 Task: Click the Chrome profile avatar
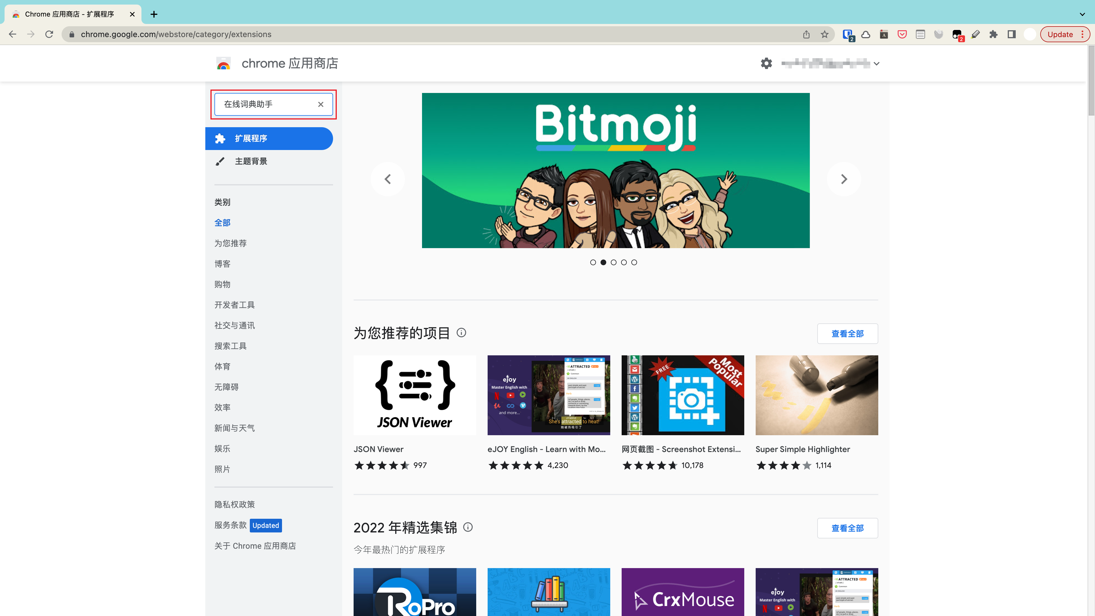(x=1029, y=35)
